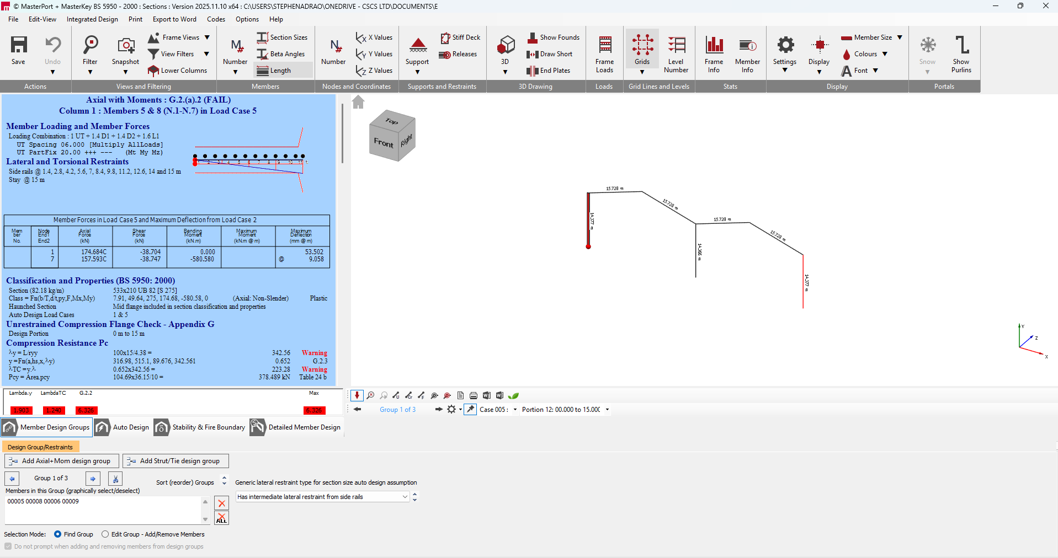Open the lateral restraint type combo box
The width and height of the screenshot is (1058, 558).
point(322,497)
